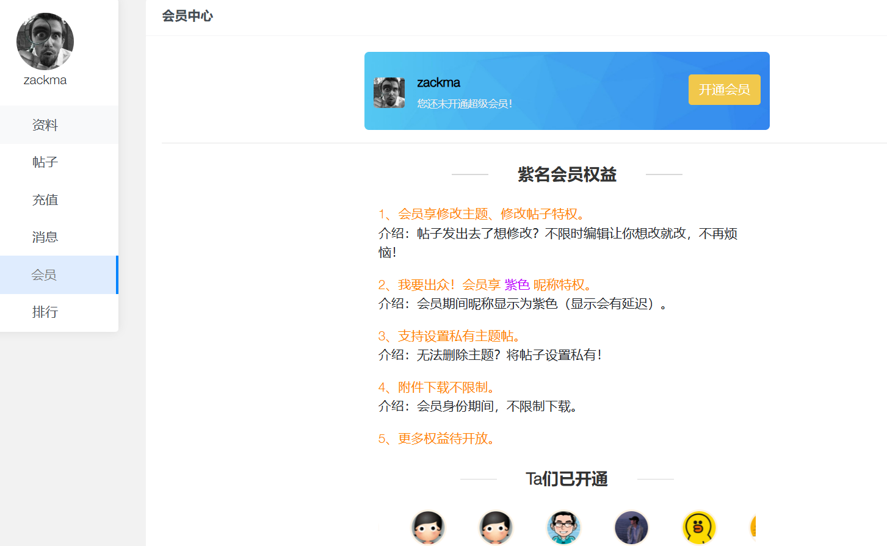Click the dark photo member avatar

631,528
